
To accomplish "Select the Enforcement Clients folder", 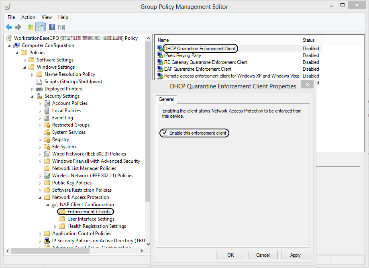I will (85, 211).
